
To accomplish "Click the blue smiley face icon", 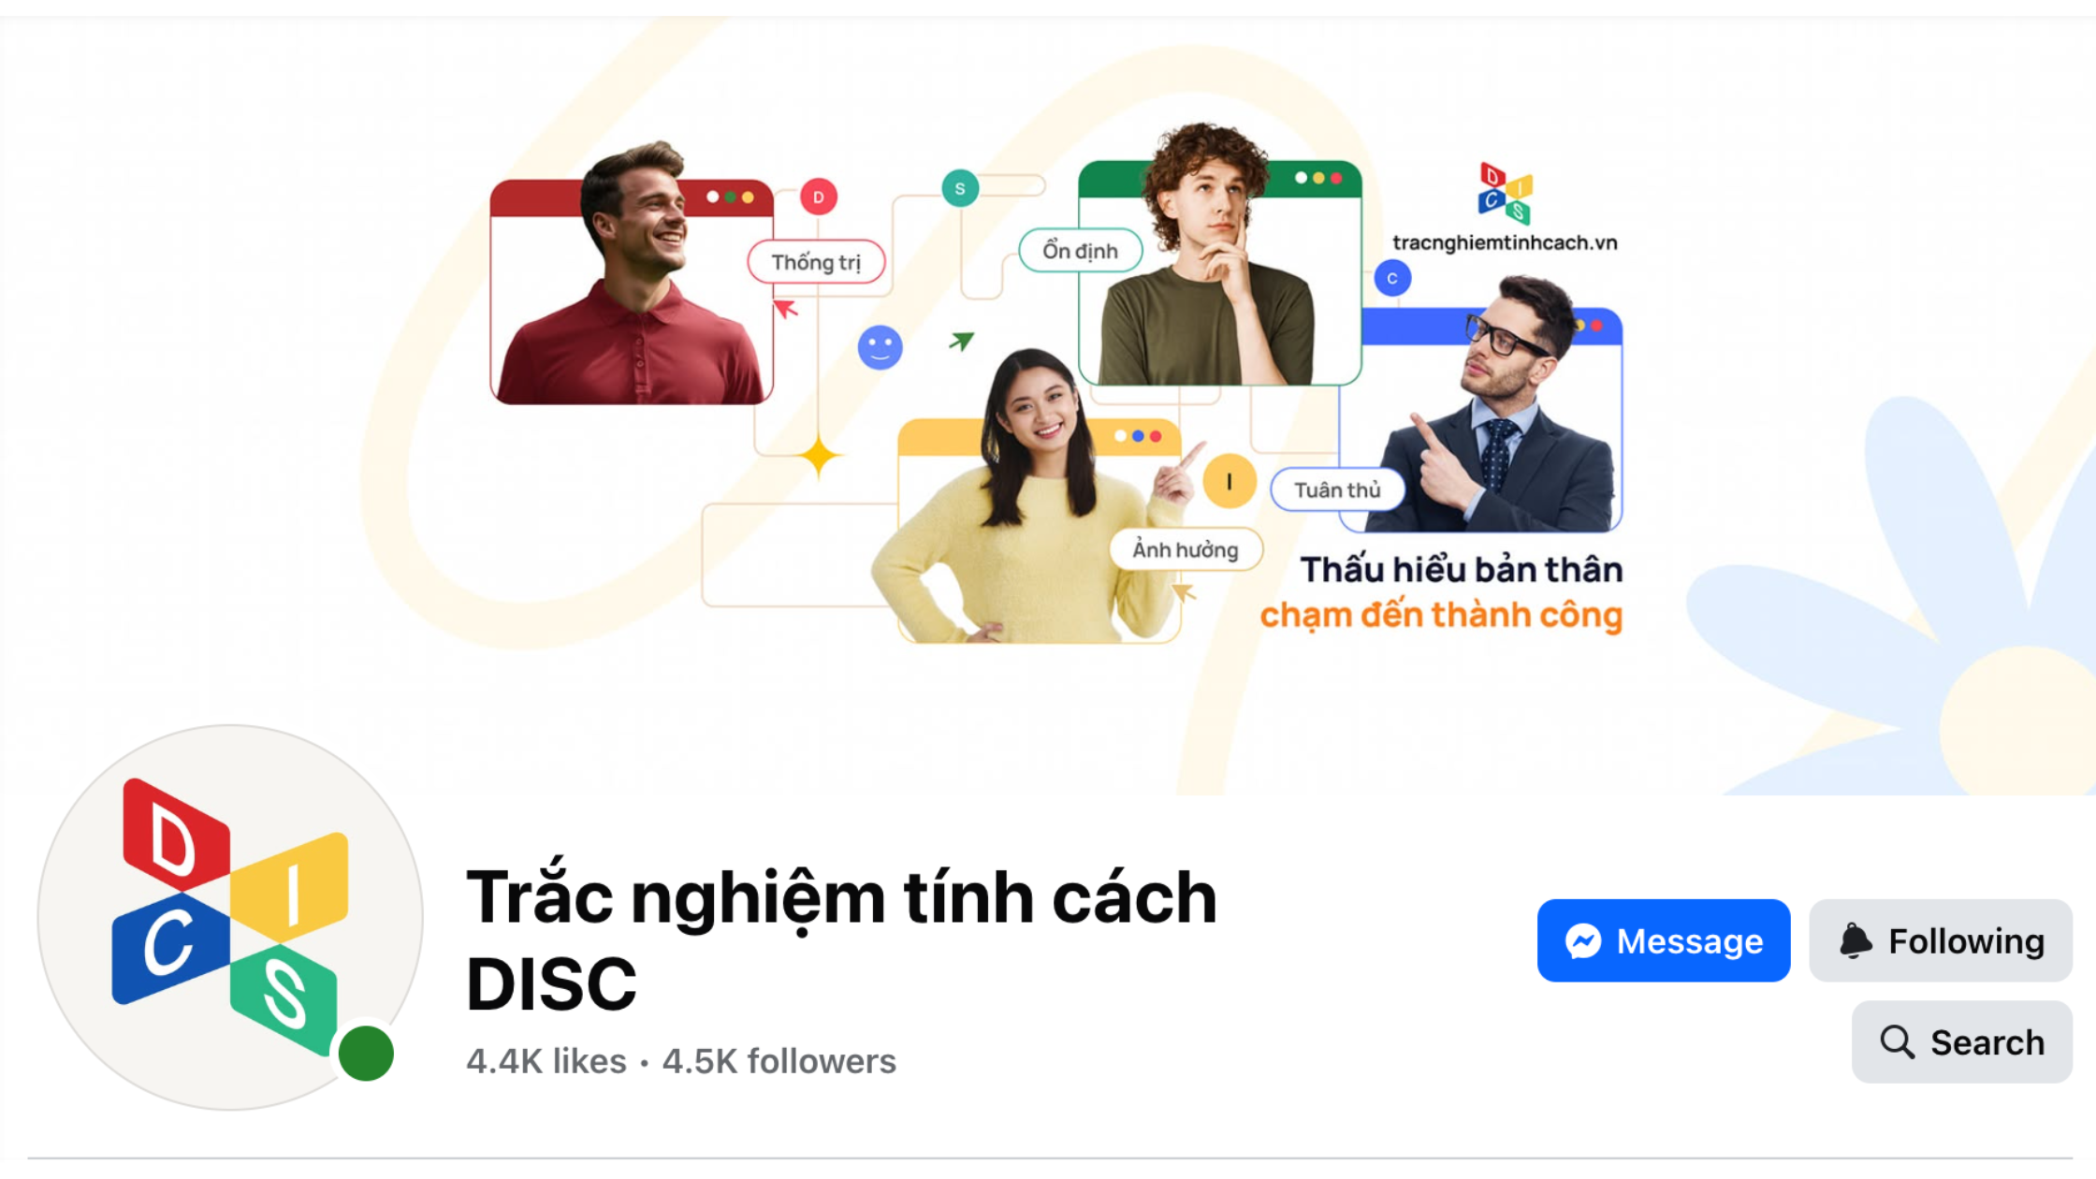I will click(x=880, y=347).
